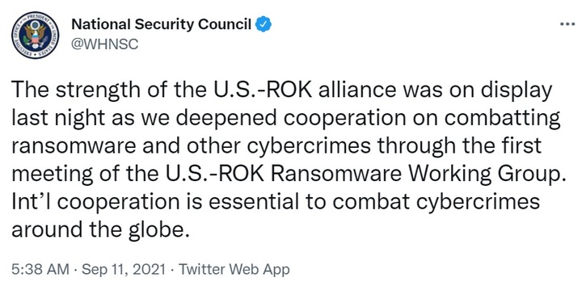
Task: Click the word "ransomware" starting the third line
Action: 74,146
